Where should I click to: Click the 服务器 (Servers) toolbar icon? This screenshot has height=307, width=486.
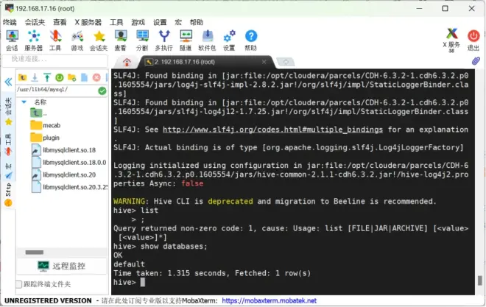coord(33,40)
